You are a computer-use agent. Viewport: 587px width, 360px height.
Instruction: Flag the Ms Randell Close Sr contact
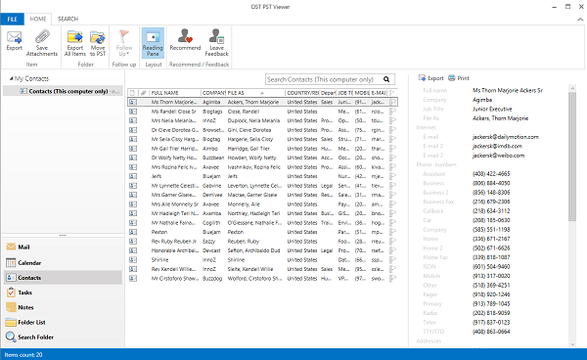(x=392, y=112)
